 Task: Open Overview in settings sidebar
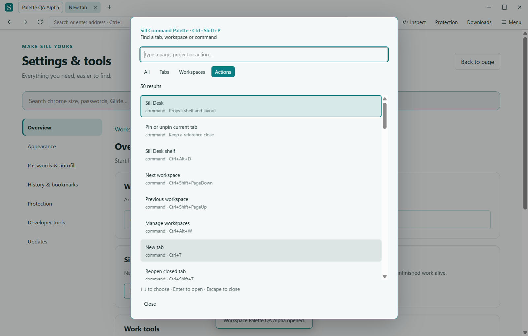coord(62,127)
